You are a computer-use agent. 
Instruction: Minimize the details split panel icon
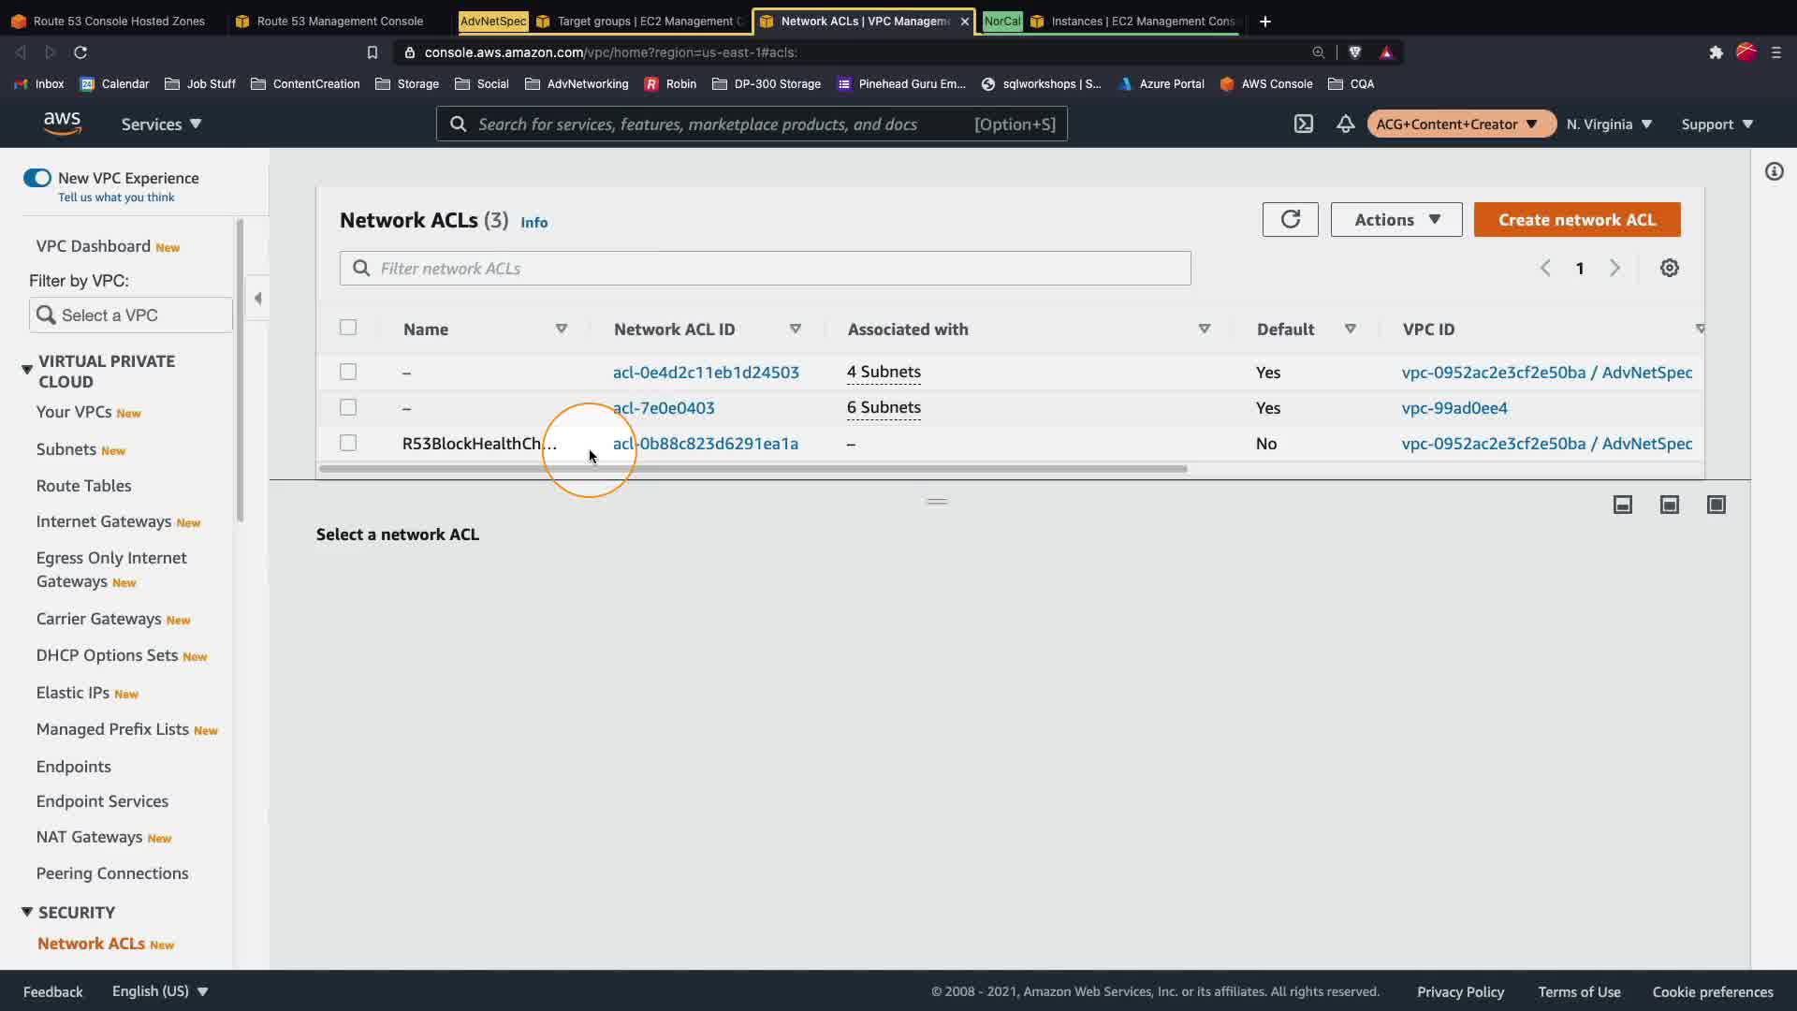pyautogui.click(x=1622, y=505)
